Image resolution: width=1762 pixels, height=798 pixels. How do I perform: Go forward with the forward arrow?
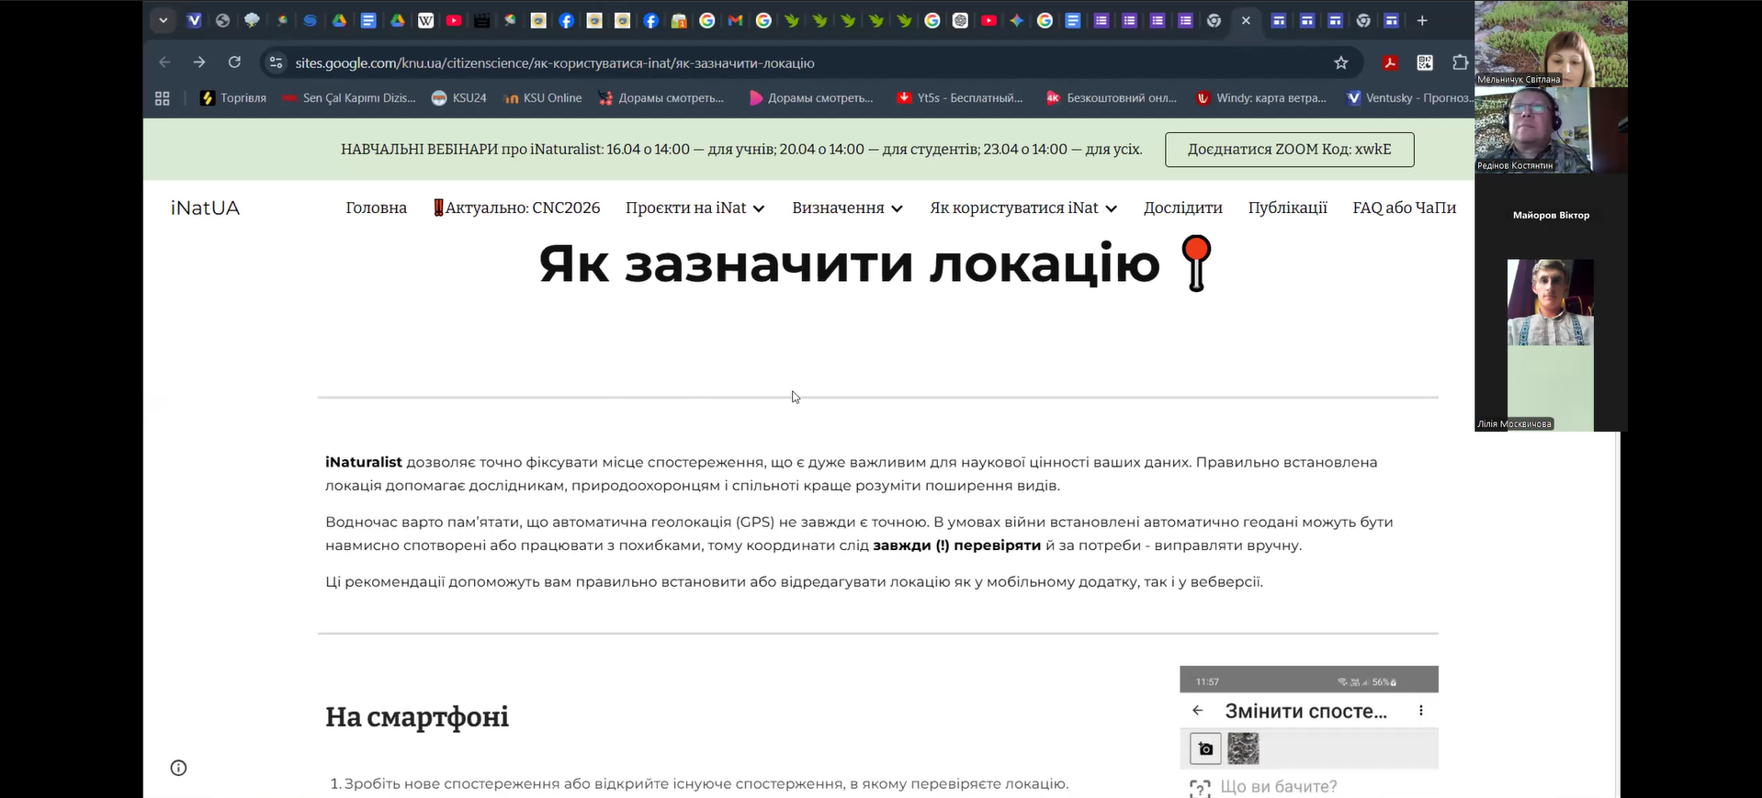[x=199, y=62]
